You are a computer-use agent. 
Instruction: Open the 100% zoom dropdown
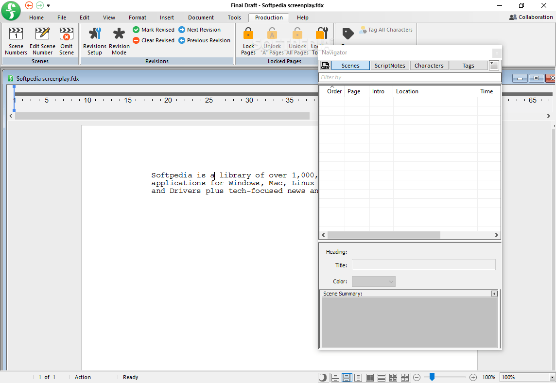coord(552,377)
